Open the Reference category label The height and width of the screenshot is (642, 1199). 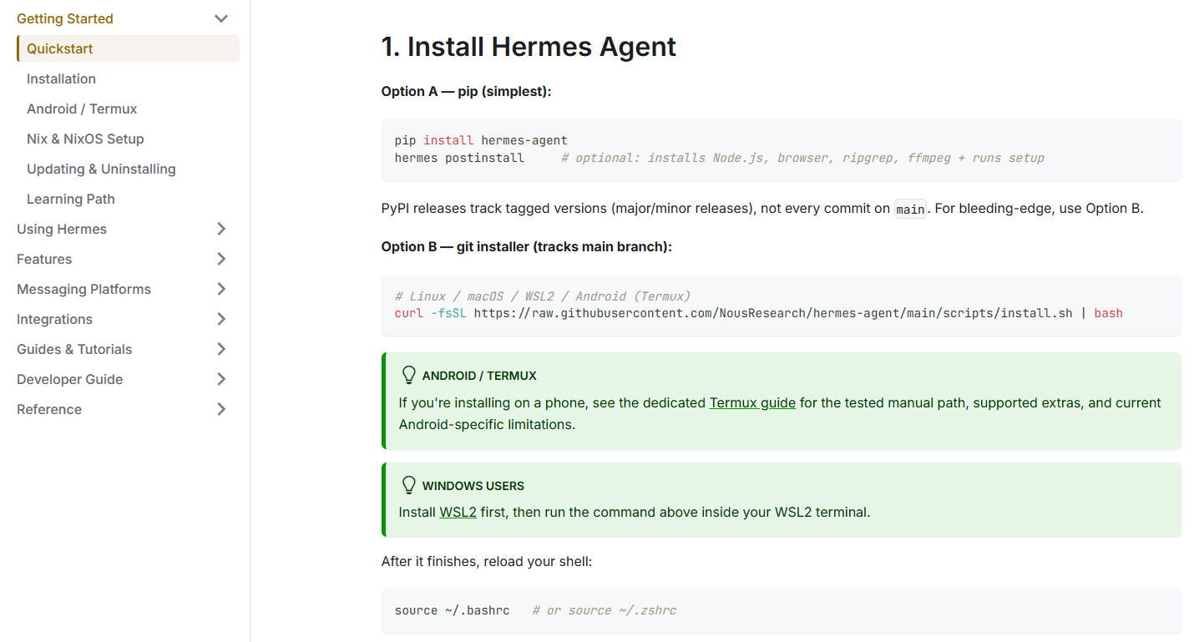[49, 409]
